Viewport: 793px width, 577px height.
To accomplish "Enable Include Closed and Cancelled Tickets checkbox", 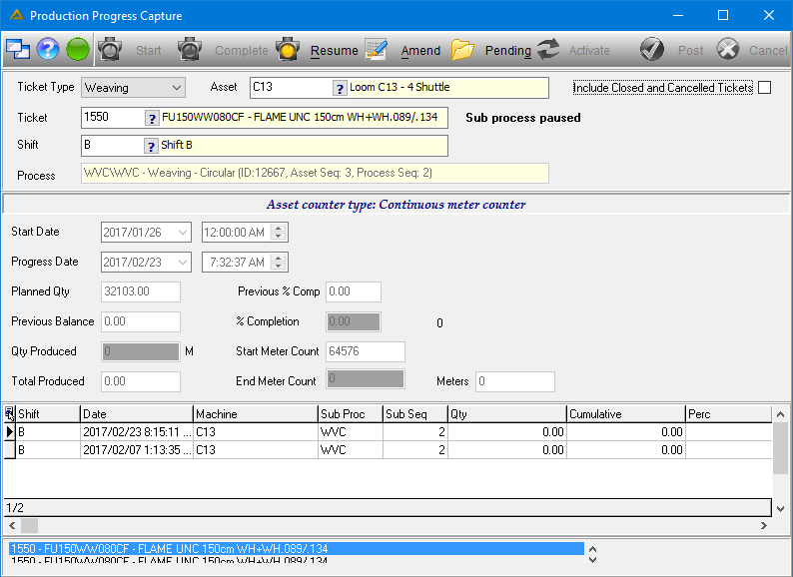I will click(x=765, y=88).
